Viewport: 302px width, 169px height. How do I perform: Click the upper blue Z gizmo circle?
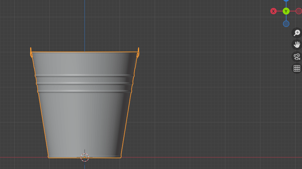pos(286,1)
